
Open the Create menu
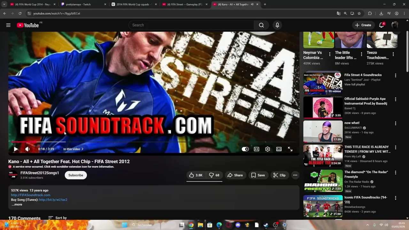363,25
